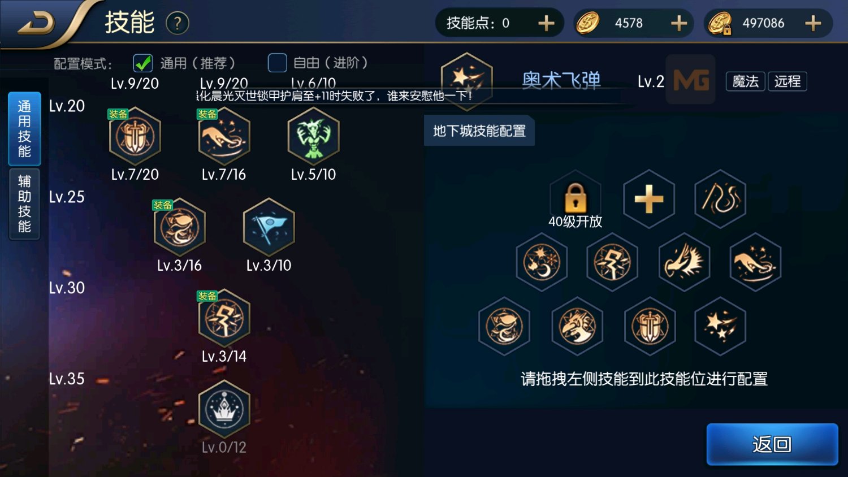Tap the back arrow icon
The width and height of the screenshot is (848, 477).
click(36, 24)
